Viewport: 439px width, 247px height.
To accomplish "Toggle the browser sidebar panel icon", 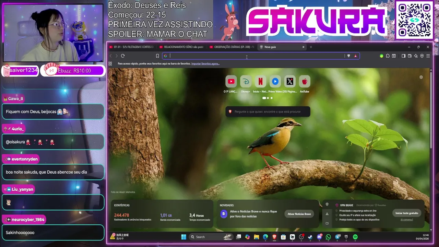I will [403, 56].
